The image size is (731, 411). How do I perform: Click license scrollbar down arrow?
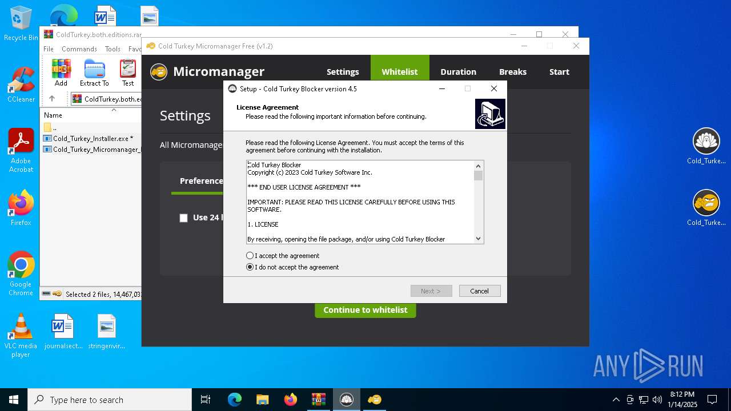point(479,239)
